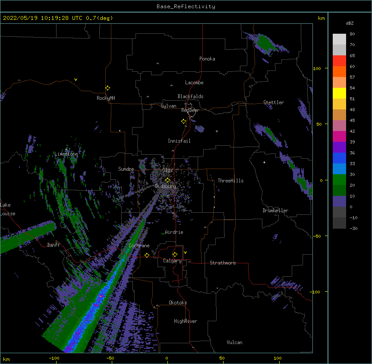Click the km unit label beside the timestamp

pos(322,18)
